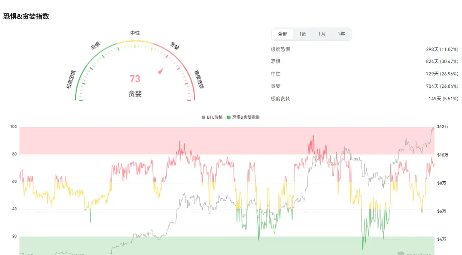Click the $12万 right axis label
The image size is (462, 255).
[x=443, y=126]
